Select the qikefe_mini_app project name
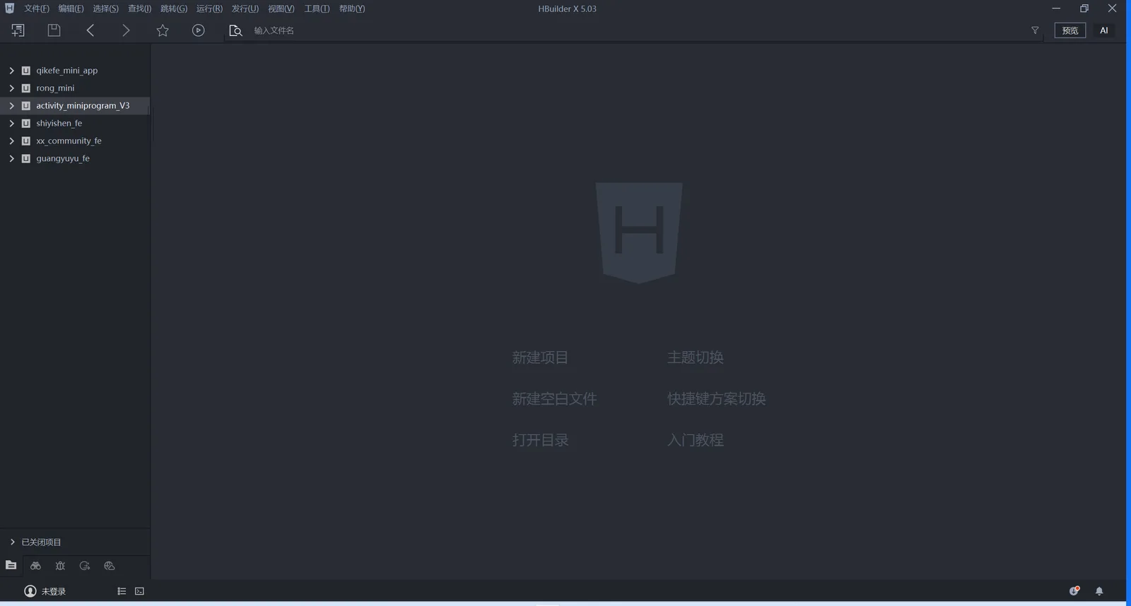The image size is (1131, 606). [x=67, y=71]
